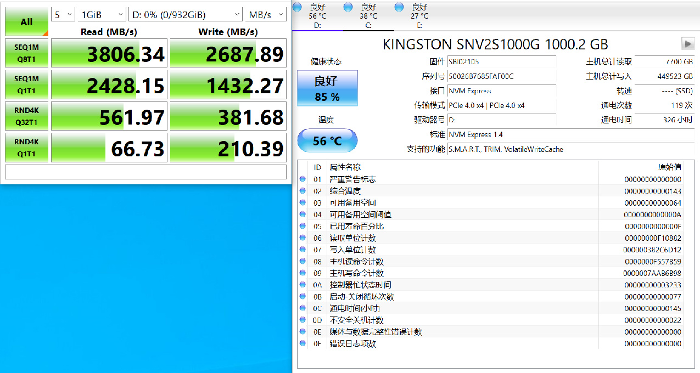Click the status orb for attribute 0E 媒体与数据完整性错误计数
Image resolution: width=700 pixels, height=373 pixels.
tap(303, 332)
